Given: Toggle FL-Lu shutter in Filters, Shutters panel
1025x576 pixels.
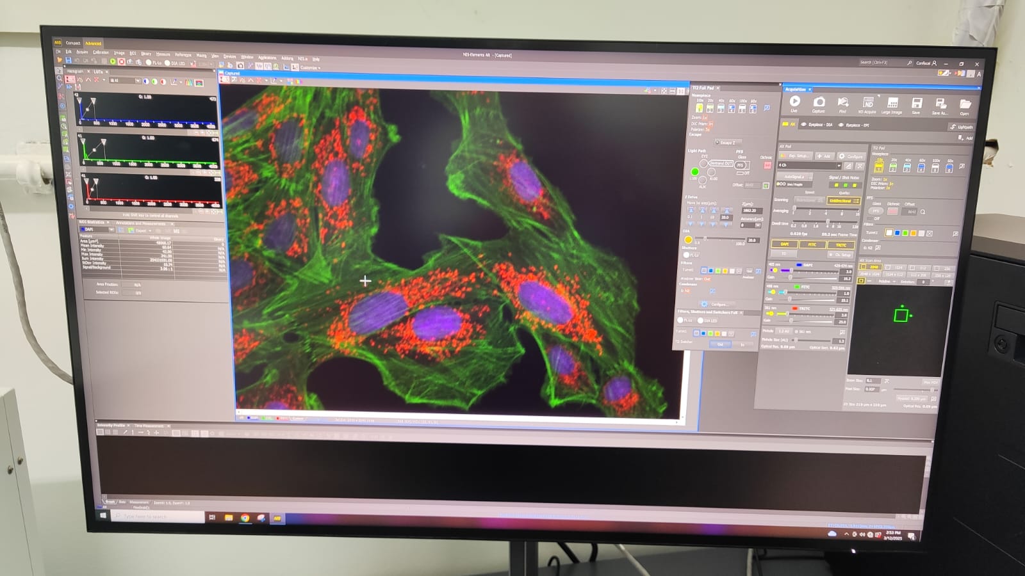Looking at the screenshot, I should (685, 320).
